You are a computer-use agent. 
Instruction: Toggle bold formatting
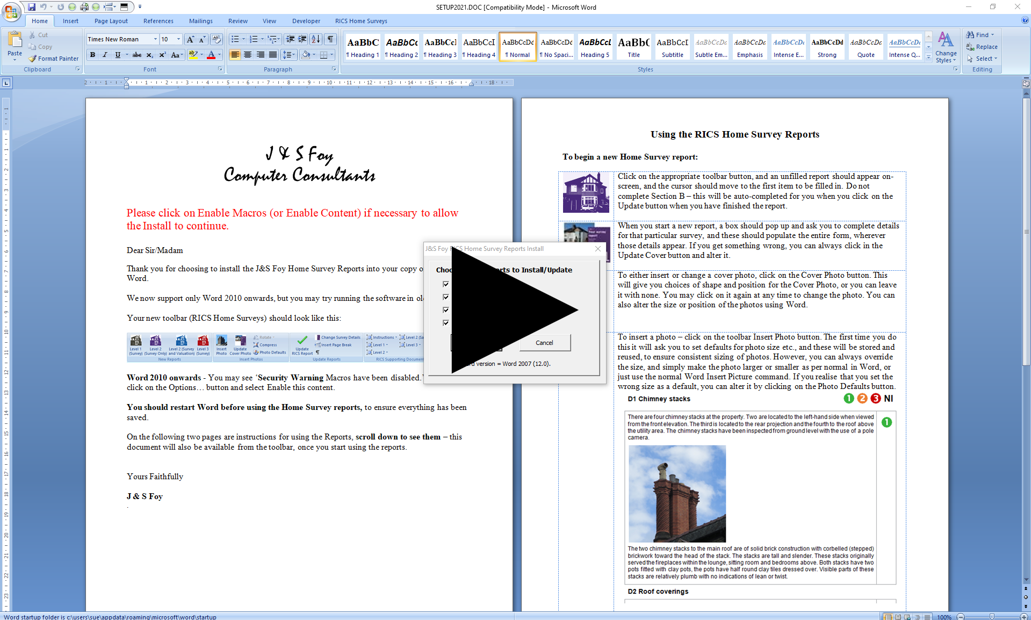(x=92, y=55)
